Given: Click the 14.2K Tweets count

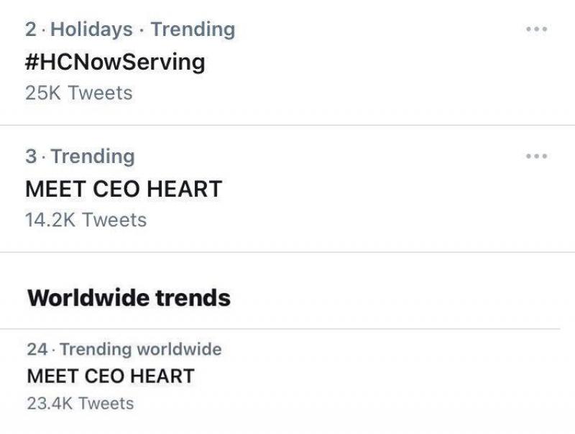Looking at the screenshot, I should (86, 220).
